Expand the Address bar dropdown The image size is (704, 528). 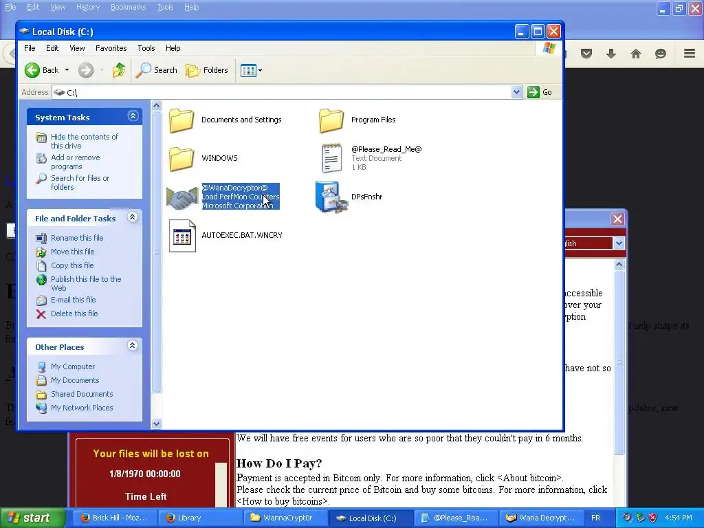point(516,92)
